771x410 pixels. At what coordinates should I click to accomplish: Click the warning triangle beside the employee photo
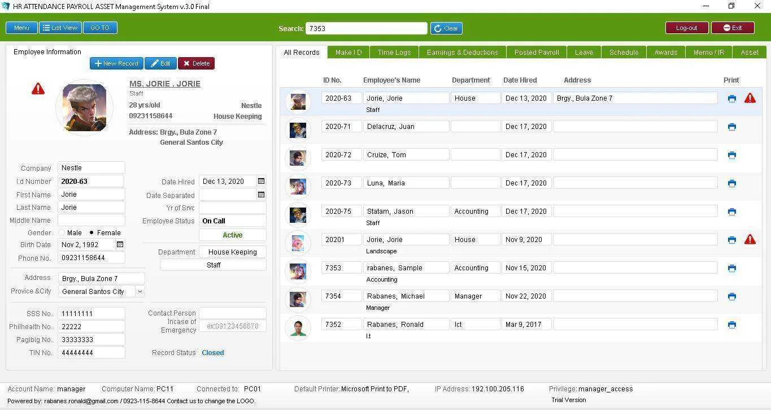click(38, 88)
